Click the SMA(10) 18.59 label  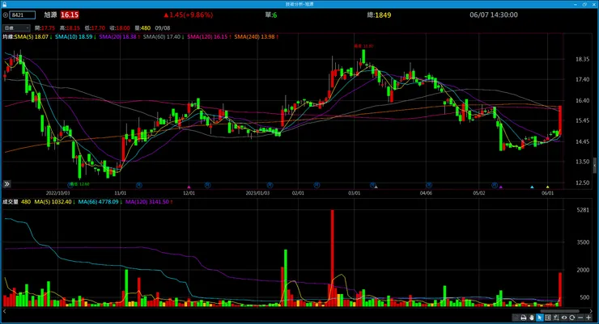(74, 37)
